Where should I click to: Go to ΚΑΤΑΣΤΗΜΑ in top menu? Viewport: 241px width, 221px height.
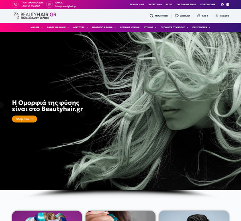pyautogui.click(x=155, y=4)
